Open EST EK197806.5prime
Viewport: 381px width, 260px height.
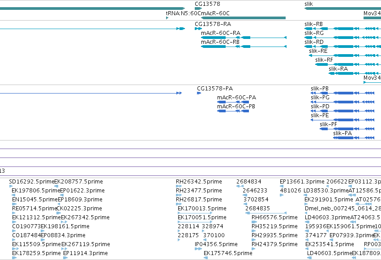tap(36, 191)
